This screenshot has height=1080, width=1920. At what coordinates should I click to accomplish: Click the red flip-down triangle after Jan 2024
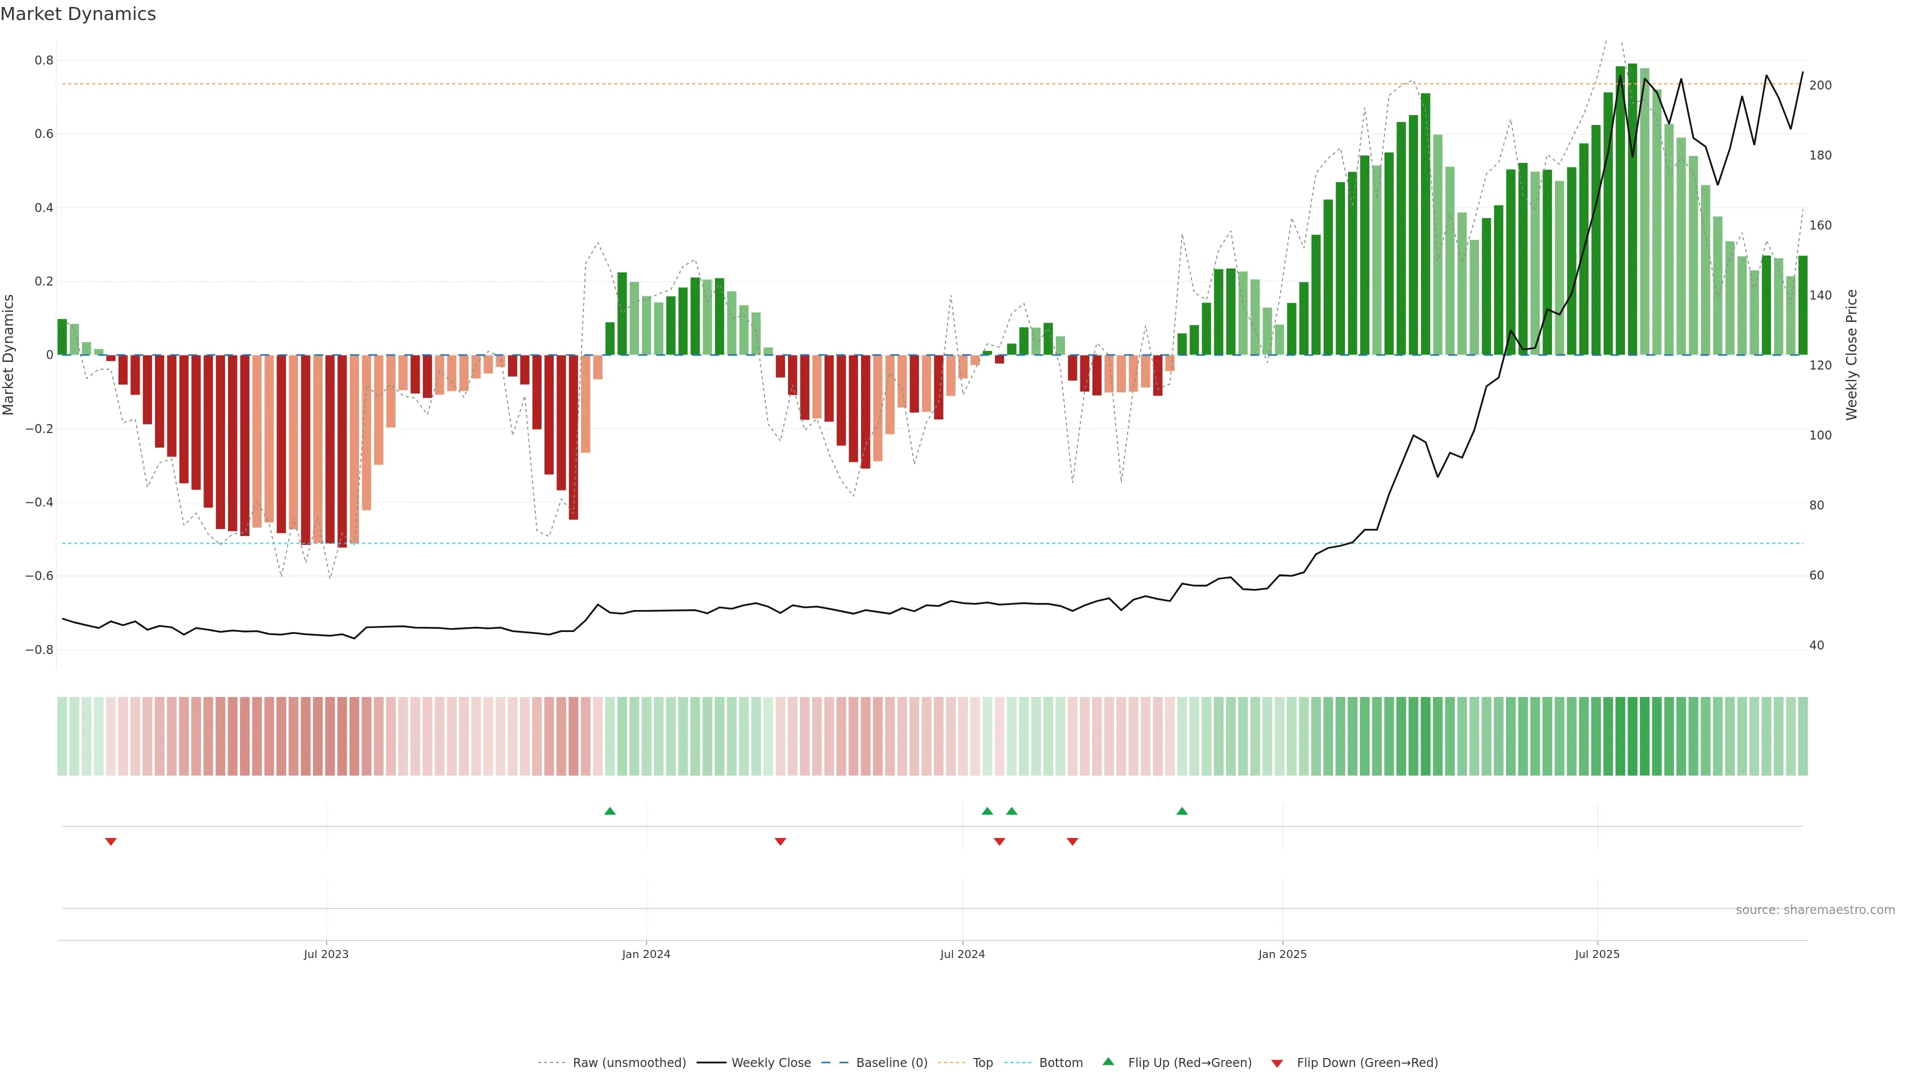(x=780, y=841)
